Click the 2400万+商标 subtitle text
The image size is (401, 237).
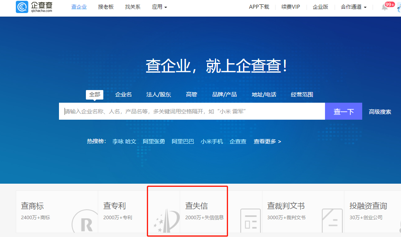coord(36,218)
